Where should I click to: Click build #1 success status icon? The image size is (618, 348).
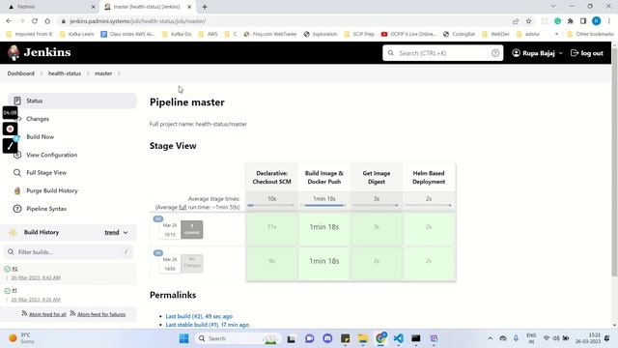point(7,291)
